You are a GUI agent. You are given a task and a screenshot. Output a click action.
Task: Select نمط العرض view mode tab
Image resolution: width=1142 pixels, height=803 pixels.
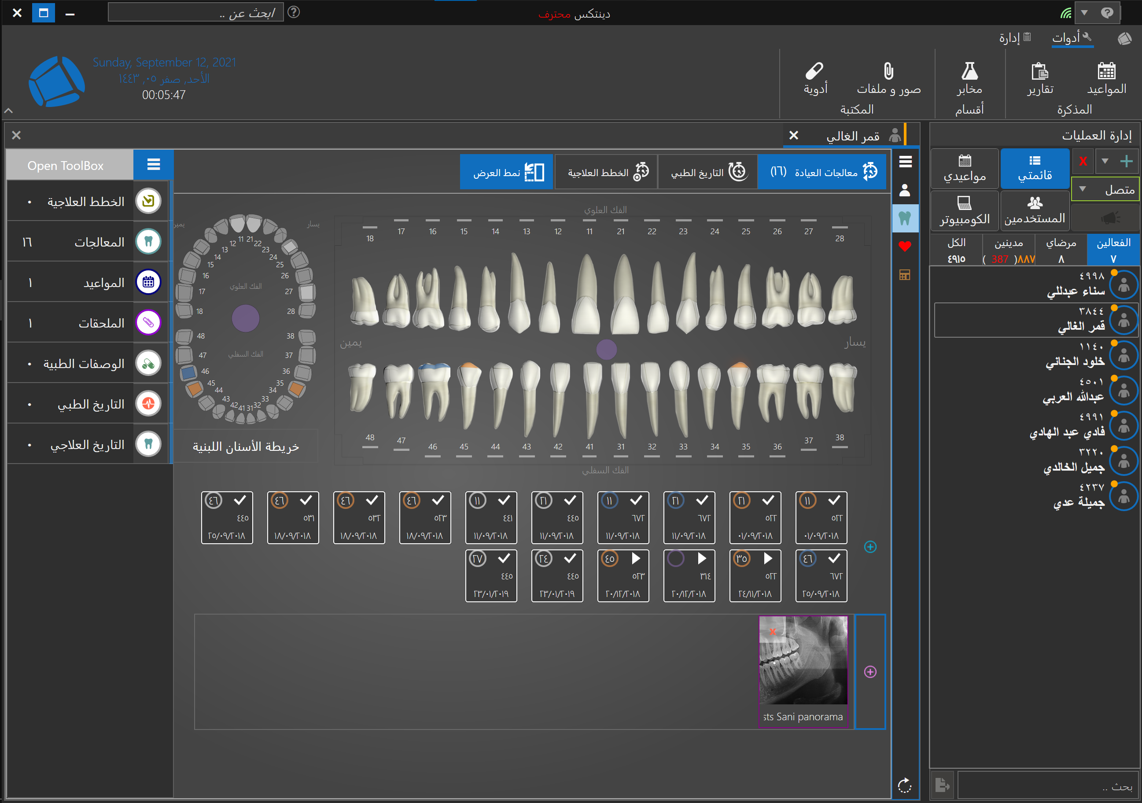point(506,172)
